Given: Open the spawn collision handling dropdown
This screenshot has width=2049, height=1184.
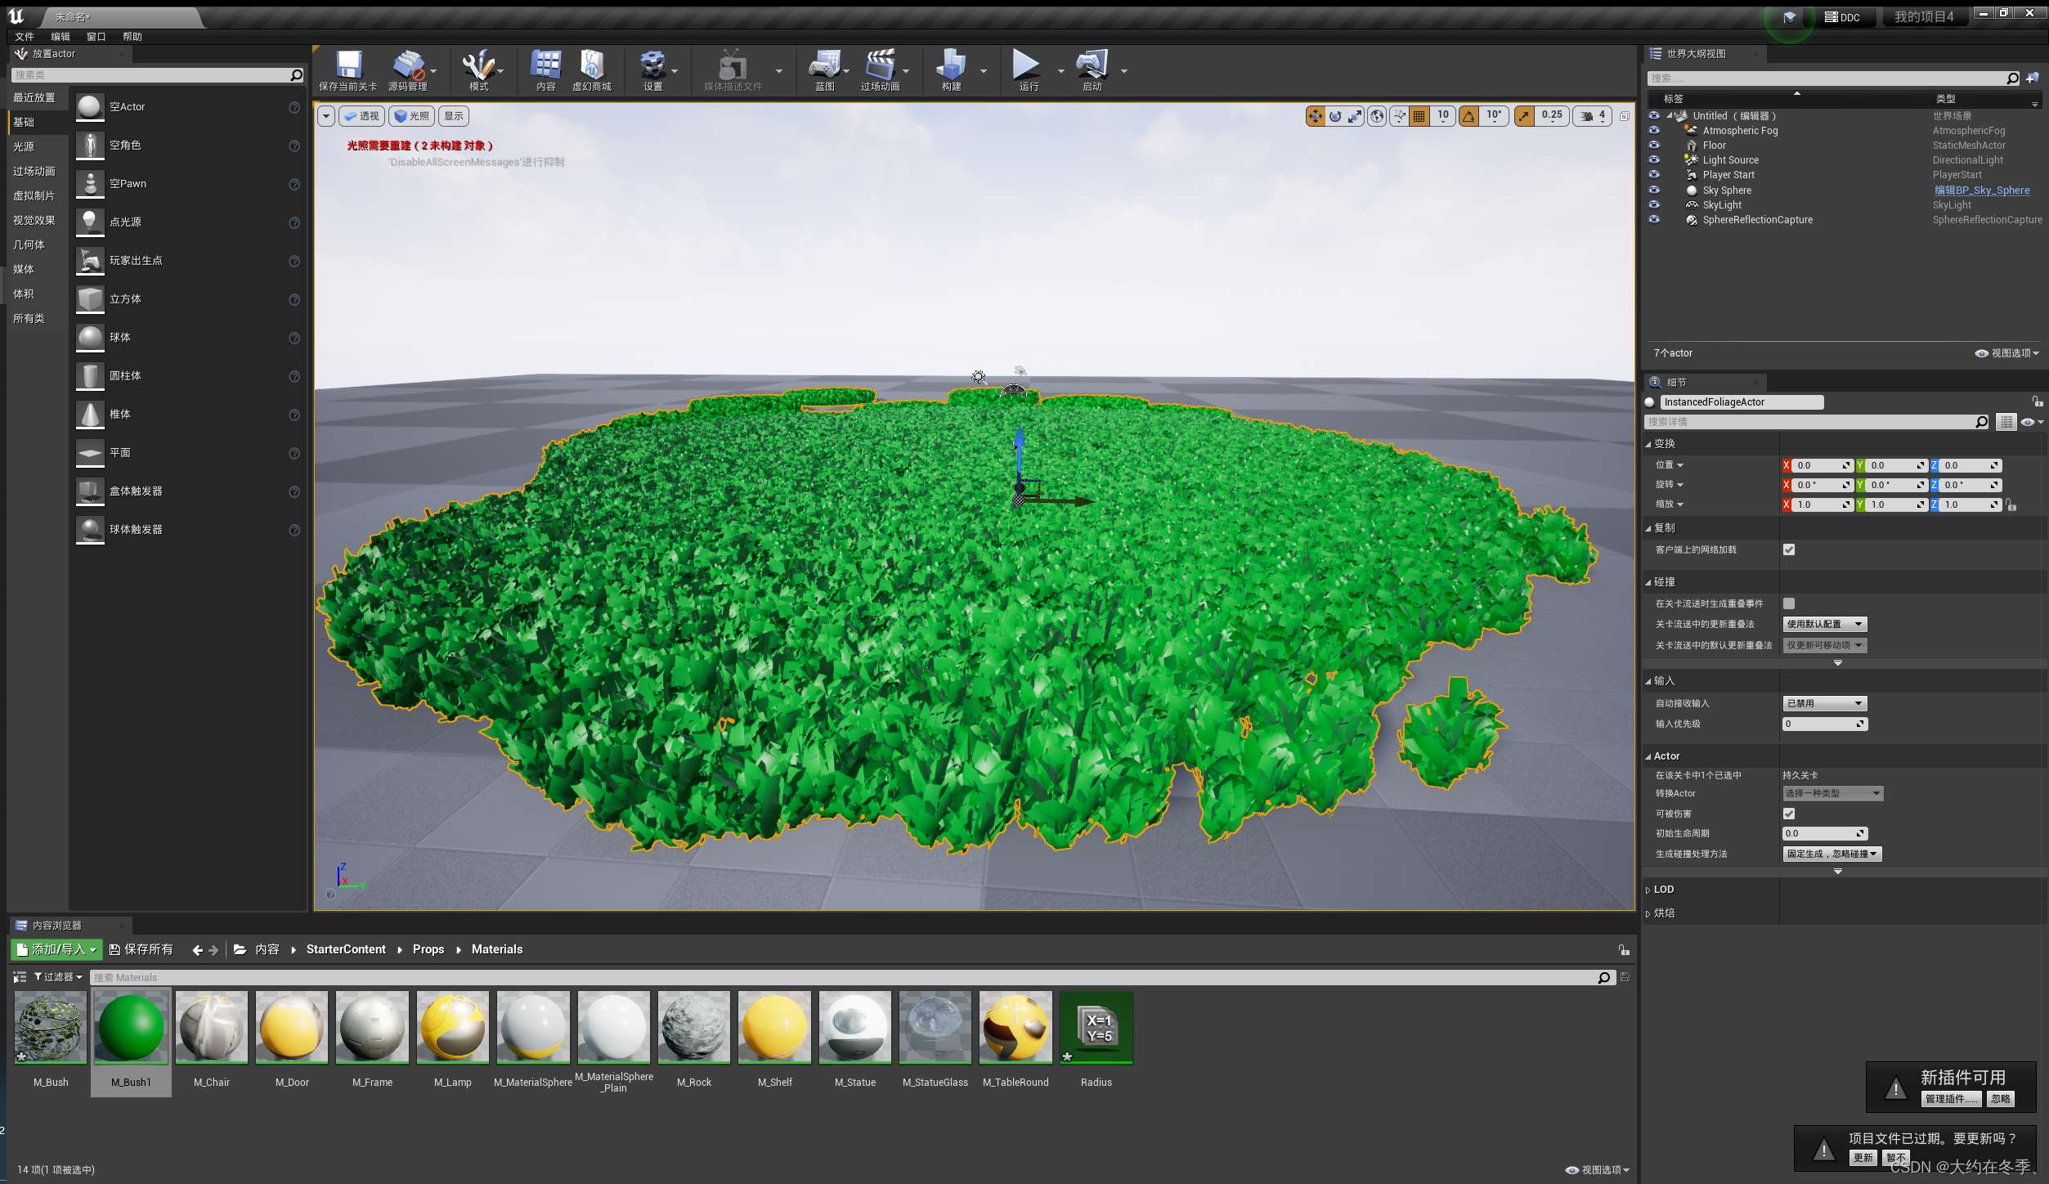Looking at the screenshot, I should point(1832,854).
